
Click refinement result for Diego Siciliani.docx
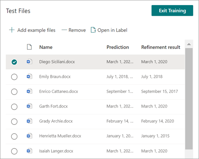(x=154, y=62)
